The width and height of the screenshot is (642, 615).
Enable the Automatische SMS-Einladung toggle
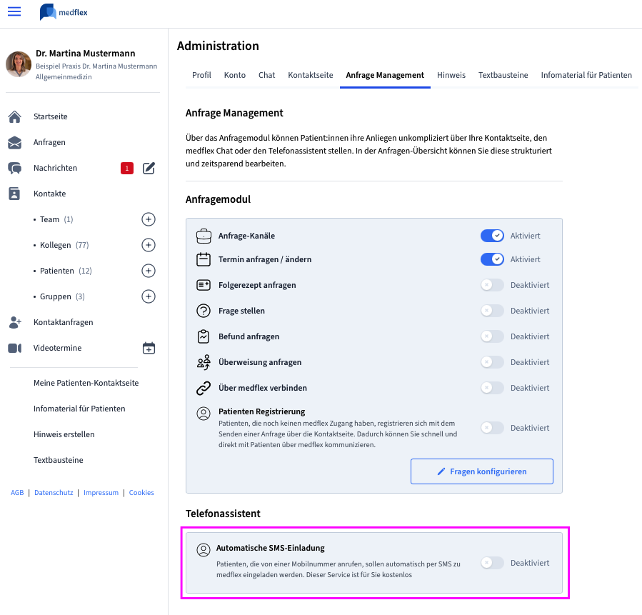(492, 563)
